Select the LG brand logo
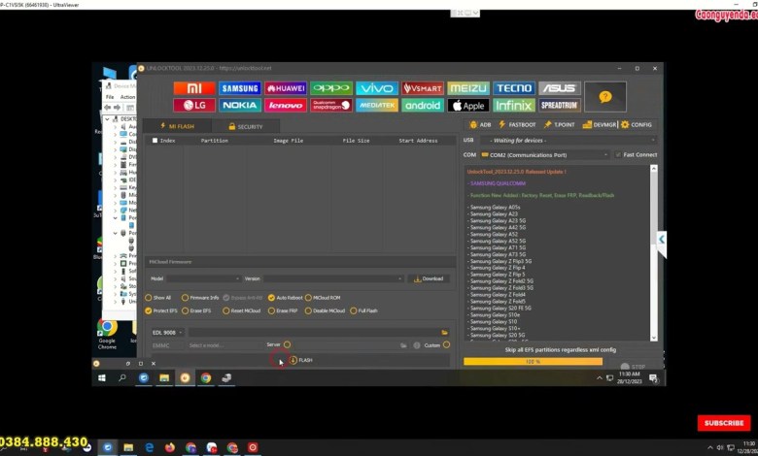The width and height of the screenshot is (758, 456). pyautogui.click(x=193, y=105)
